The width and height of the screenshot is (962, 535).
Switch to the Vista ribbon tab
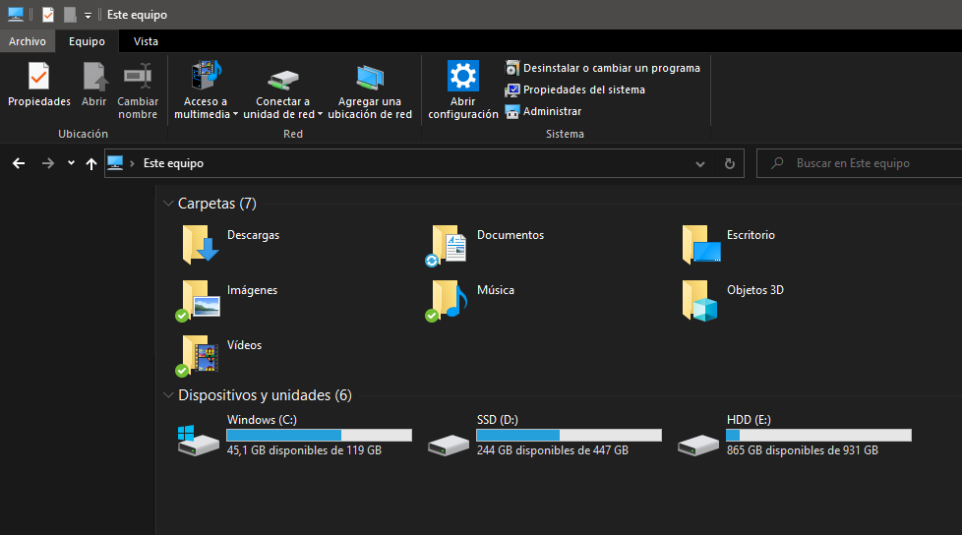pos(146,41)
